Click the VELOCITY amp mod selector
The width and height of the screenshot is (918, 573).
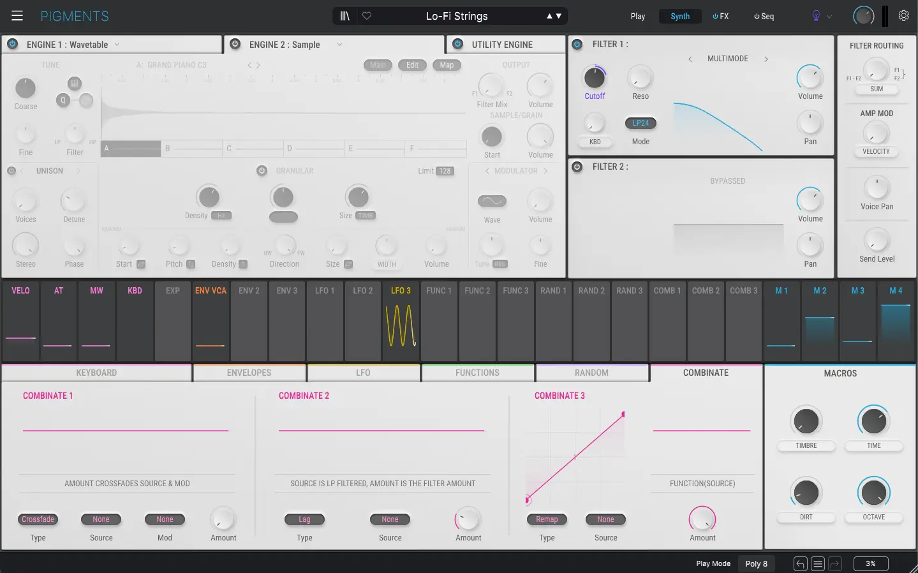tap(876, 152)
